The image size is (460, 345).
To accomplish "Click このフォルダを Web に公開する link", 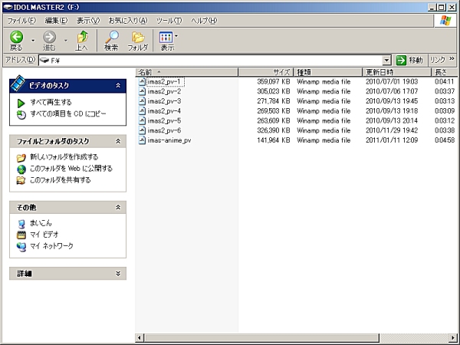I will 71,169.
